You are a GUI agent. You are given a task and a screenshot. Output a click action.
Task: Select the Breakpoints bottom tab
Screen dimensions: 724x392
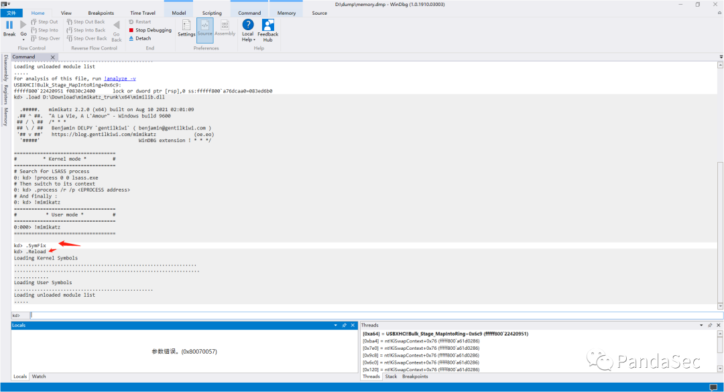point(415,377)
